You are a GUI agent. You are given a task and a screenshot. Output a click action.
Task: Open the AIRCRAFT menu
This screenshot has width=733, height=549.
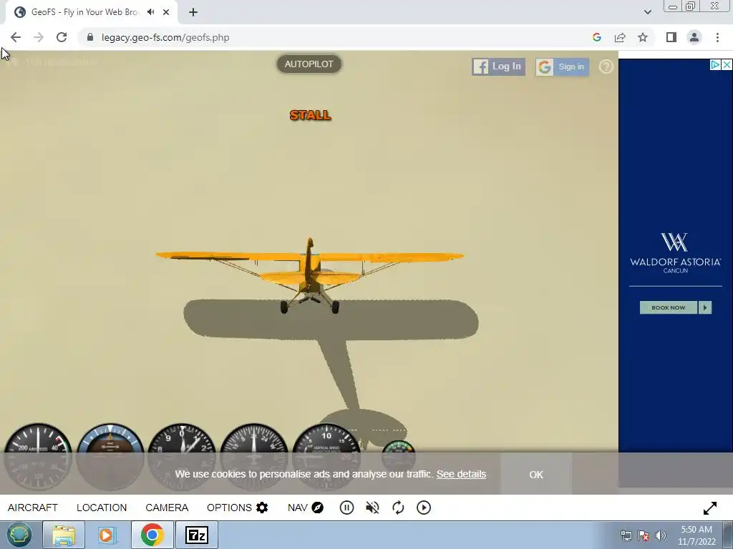pos(33,508)
